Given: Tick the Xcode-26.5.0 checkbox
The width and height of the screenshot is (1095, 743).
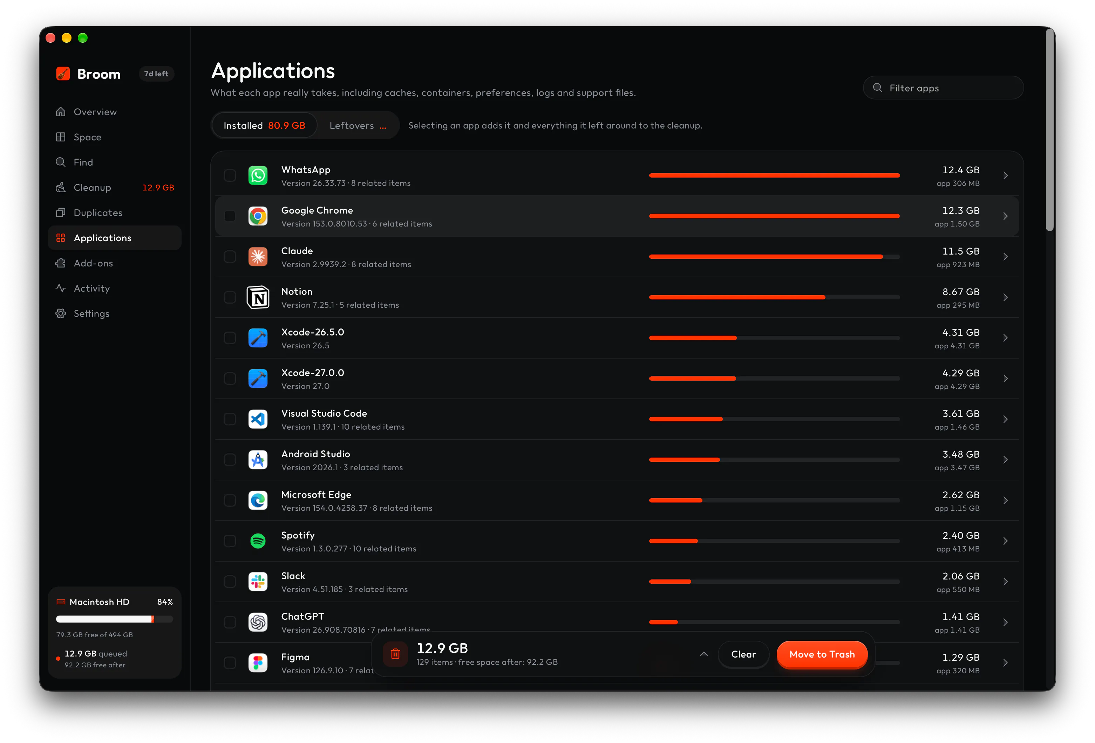Looking at the screenshot, I should point(230,338).
